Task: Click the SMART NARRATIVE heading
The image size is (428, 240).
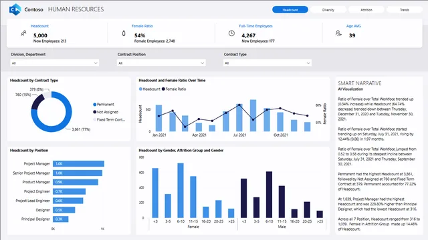Action: 360,83
